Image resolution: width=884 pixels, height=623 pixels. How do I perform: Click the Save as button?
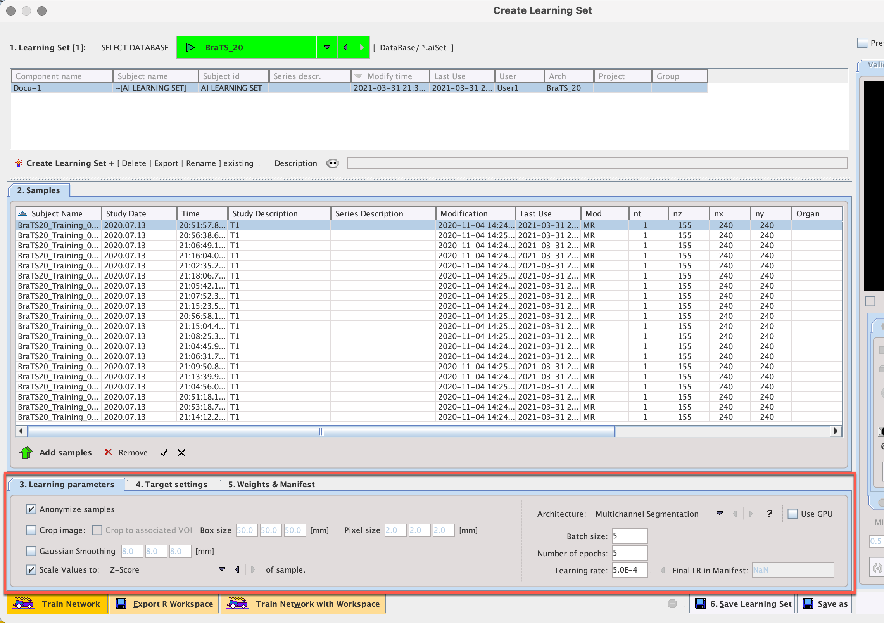coord(825,604)
